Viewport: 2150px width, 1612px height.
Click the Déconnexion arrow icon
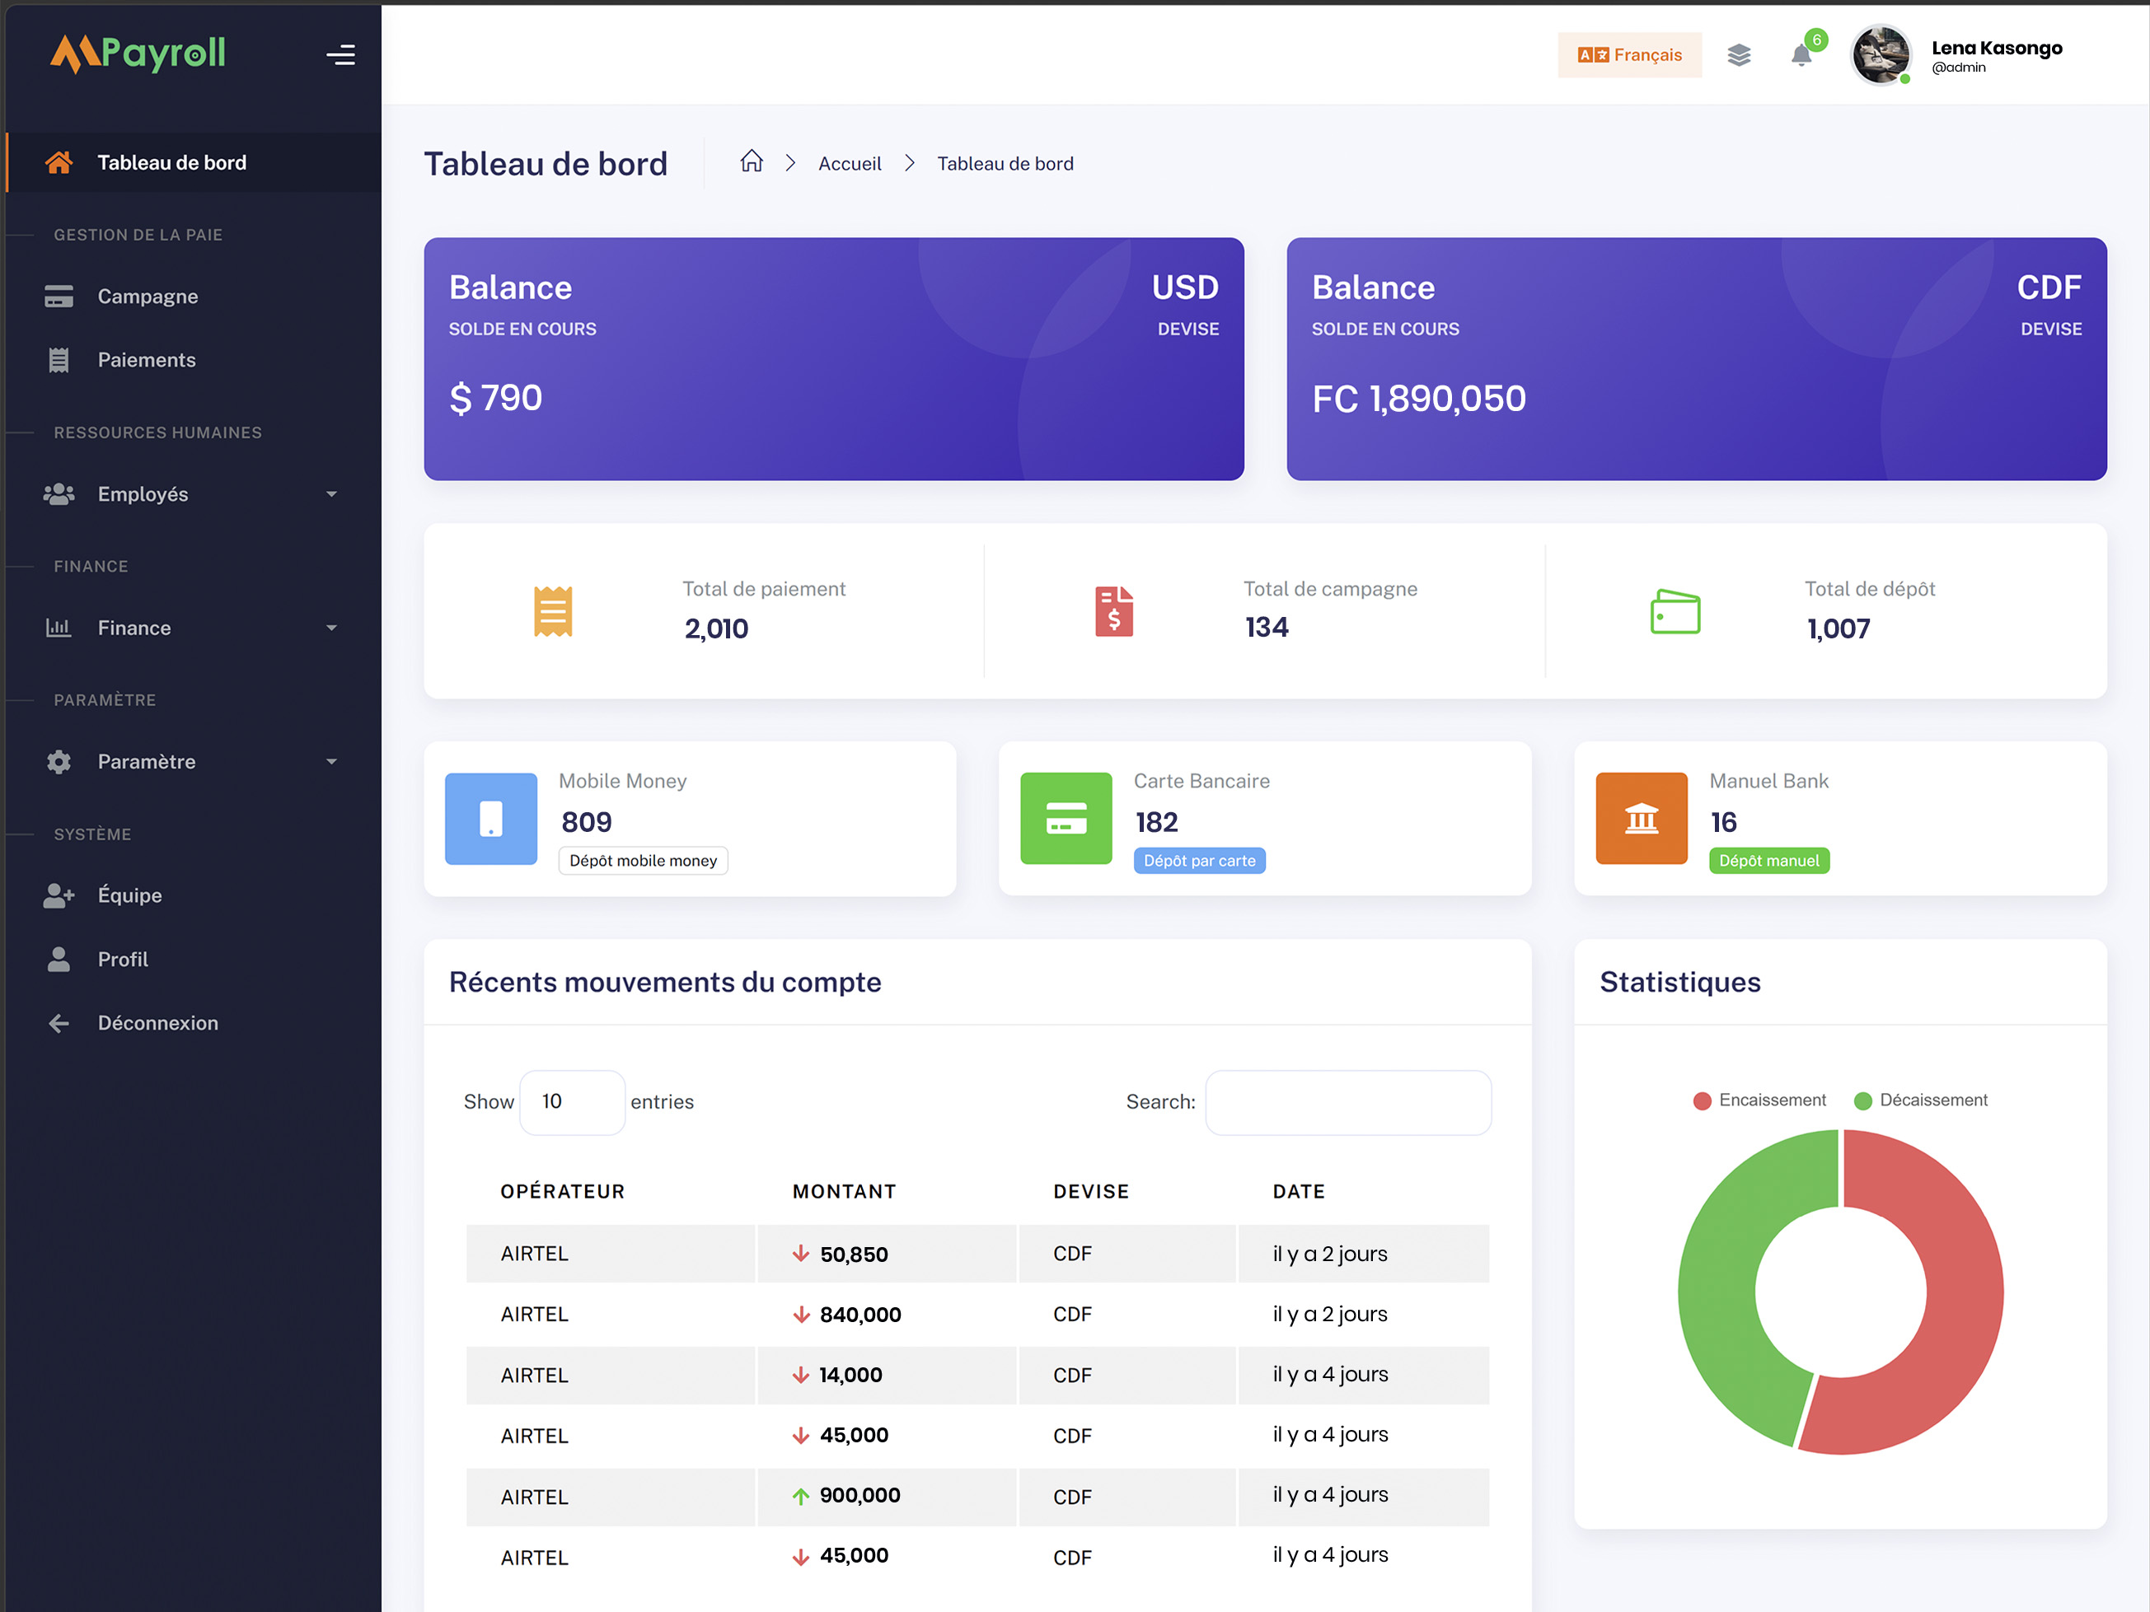click(59, 1023)
